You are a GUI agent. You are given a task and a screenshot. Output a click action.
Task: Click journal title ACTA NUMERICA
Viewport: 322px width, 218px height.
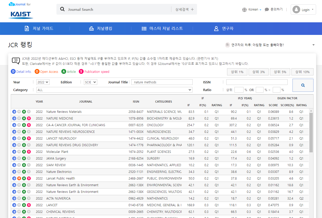click(58, 199)
